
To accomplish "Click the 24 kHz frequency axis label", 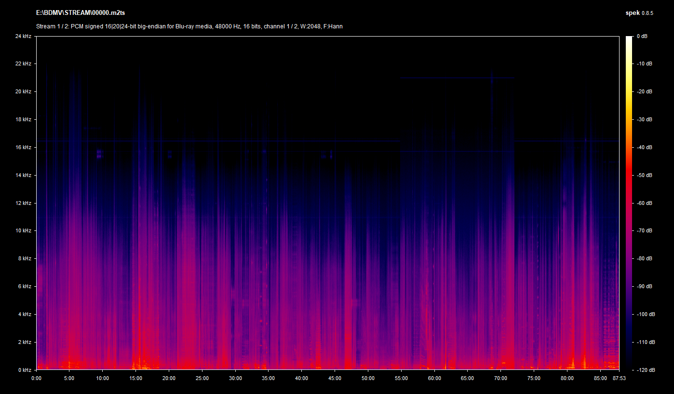I will tap(23, 37).
